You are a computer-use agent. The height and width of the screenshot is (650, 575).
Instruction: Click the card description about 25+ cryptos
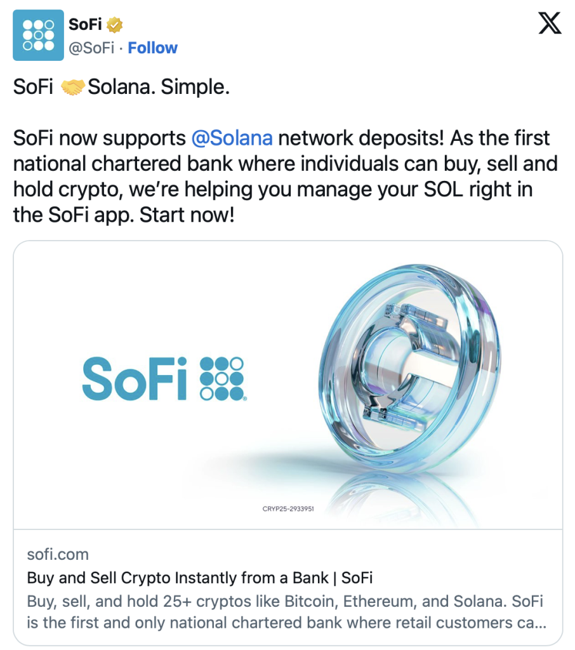point(286,611)
